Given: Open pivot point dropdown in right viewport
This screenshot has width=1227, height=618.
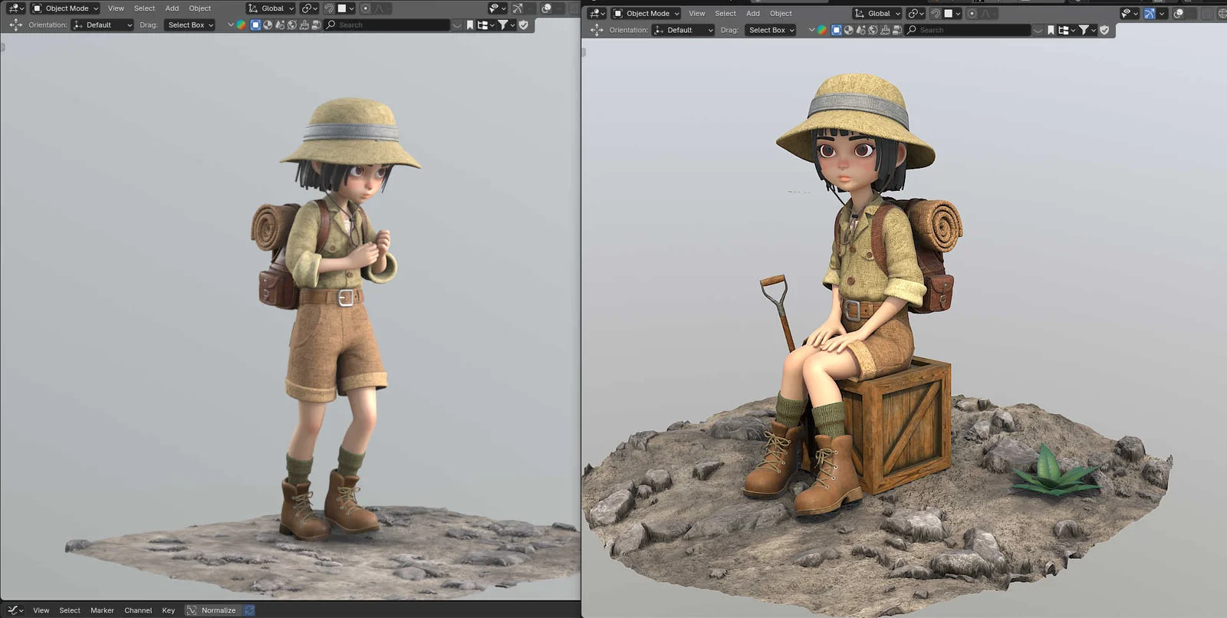Looking at the screenshot, I should pyautogui.click(x=916, y=13).
